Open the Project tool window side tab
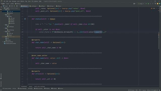Image resolution: width=161 pixels, height=91 pixels. pos(1,8)
